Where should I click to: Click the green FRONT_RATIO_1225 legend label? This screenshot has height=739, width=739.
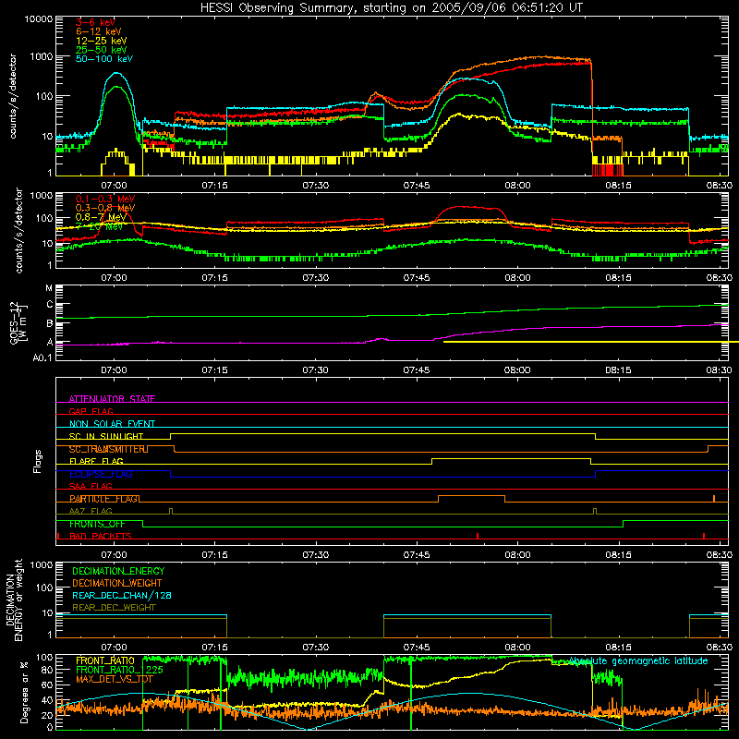tap(119, 671)
